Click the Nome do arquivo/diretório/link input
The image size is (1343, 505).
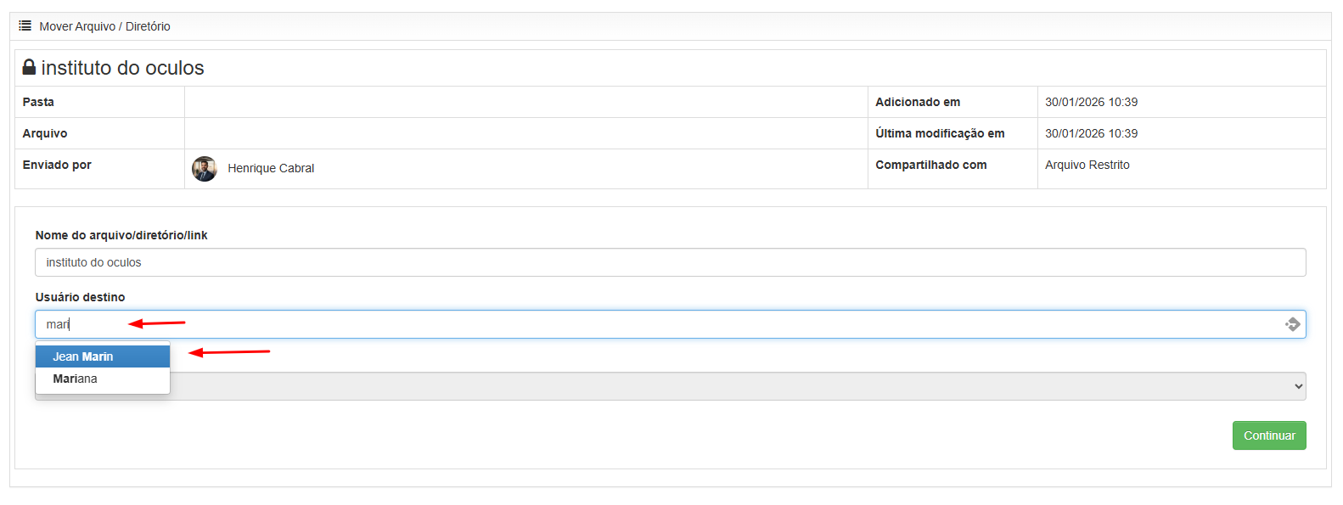coord(670,262)
